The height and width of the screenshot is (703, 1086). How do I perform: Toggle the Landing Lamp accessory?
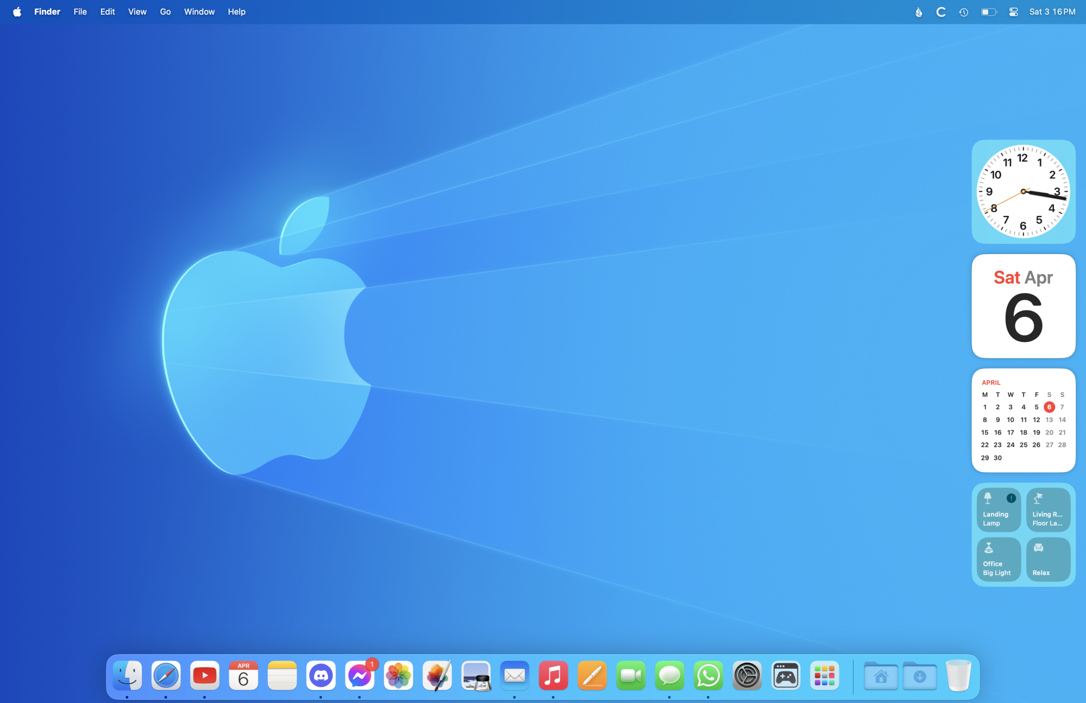click(998, 510)
